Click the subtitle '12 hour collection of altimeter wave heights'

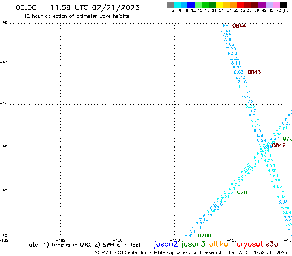click(77, 16)
